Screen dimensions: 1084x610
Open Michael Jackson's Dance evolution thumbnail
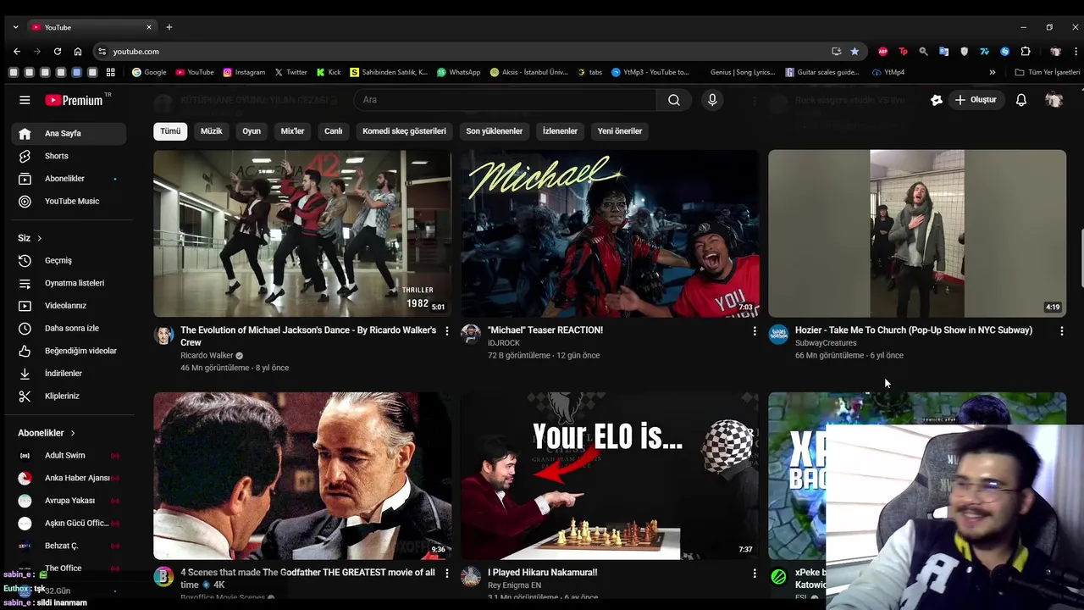click(302, 233)
